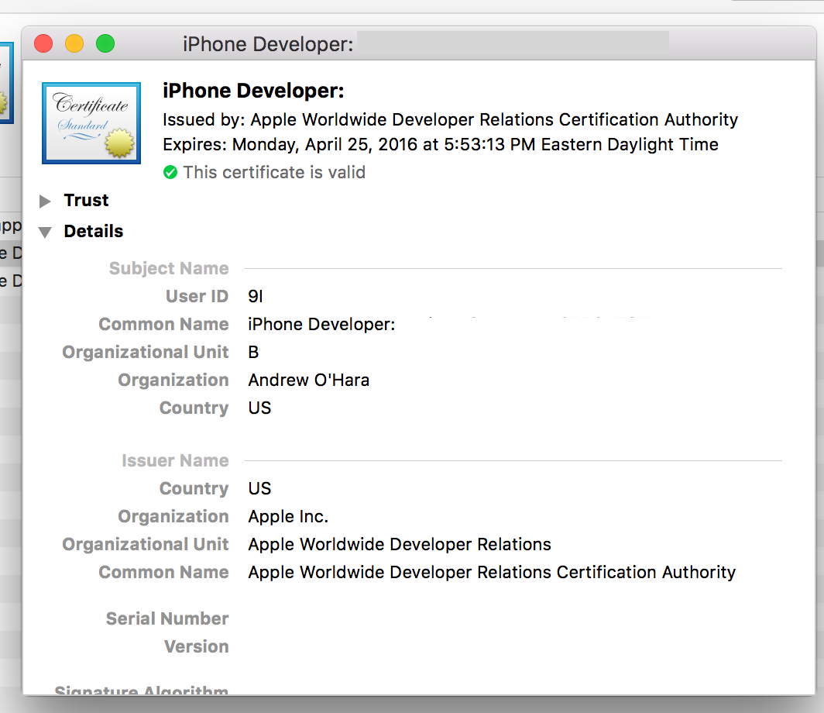
Task: Select issuer Organization value 'Apple Inc.'
Action: [x=289, y=516]
